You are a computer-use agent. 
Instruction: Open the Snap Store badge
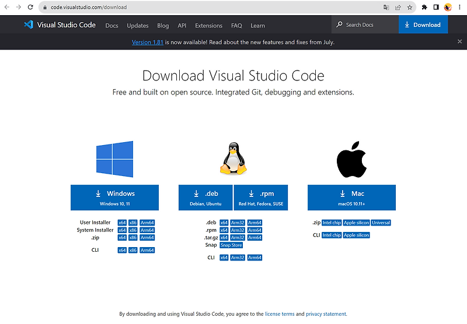click(231, 245)
